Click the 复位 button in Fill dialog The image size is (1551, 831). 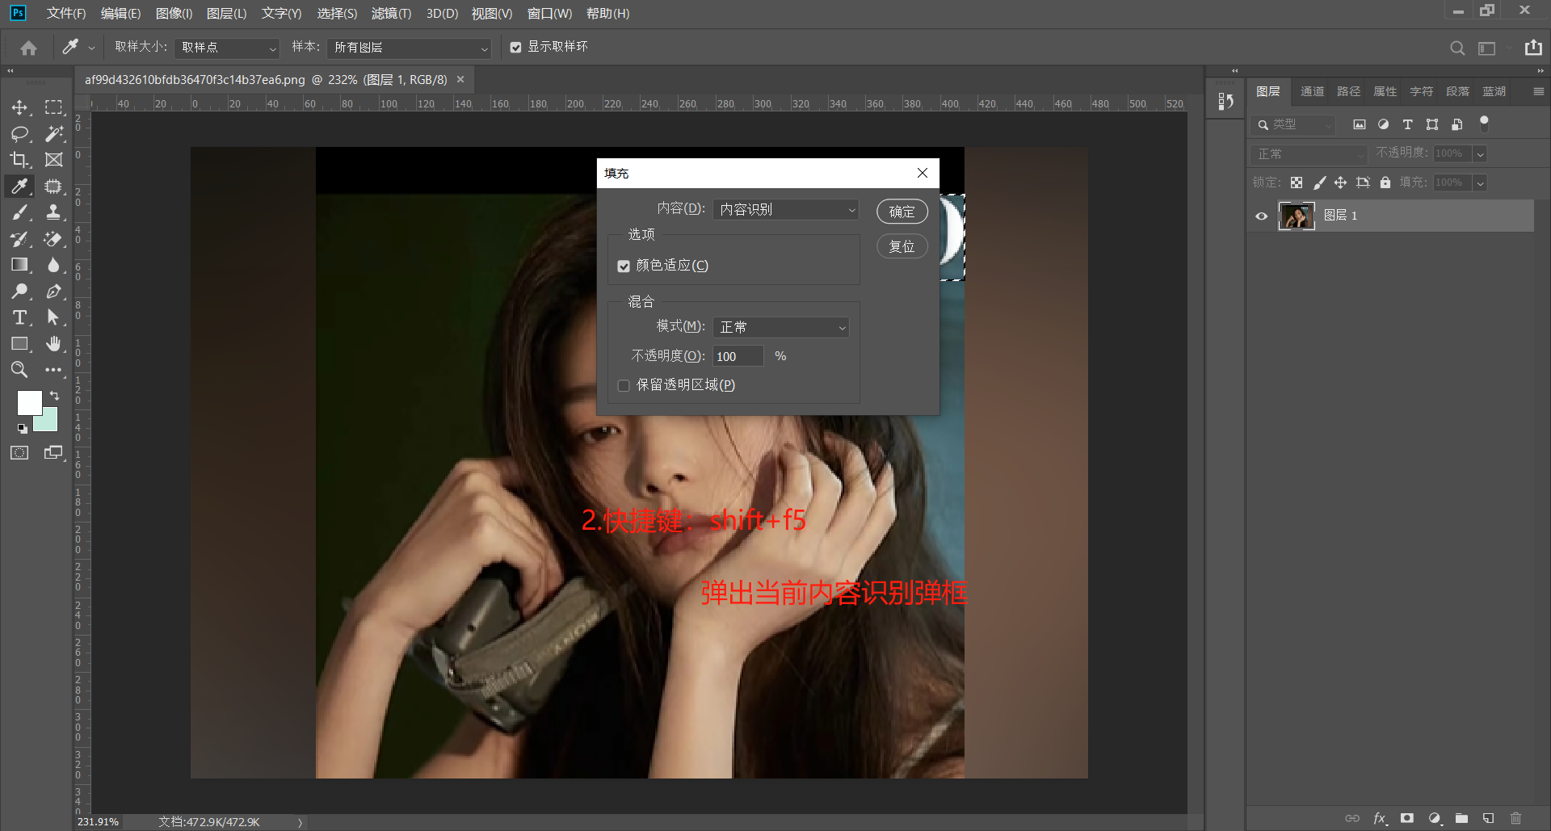(902, 246)
